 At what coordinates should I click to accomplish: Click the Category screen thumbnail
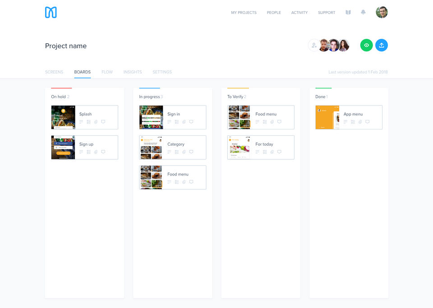(x=152, y=147)
